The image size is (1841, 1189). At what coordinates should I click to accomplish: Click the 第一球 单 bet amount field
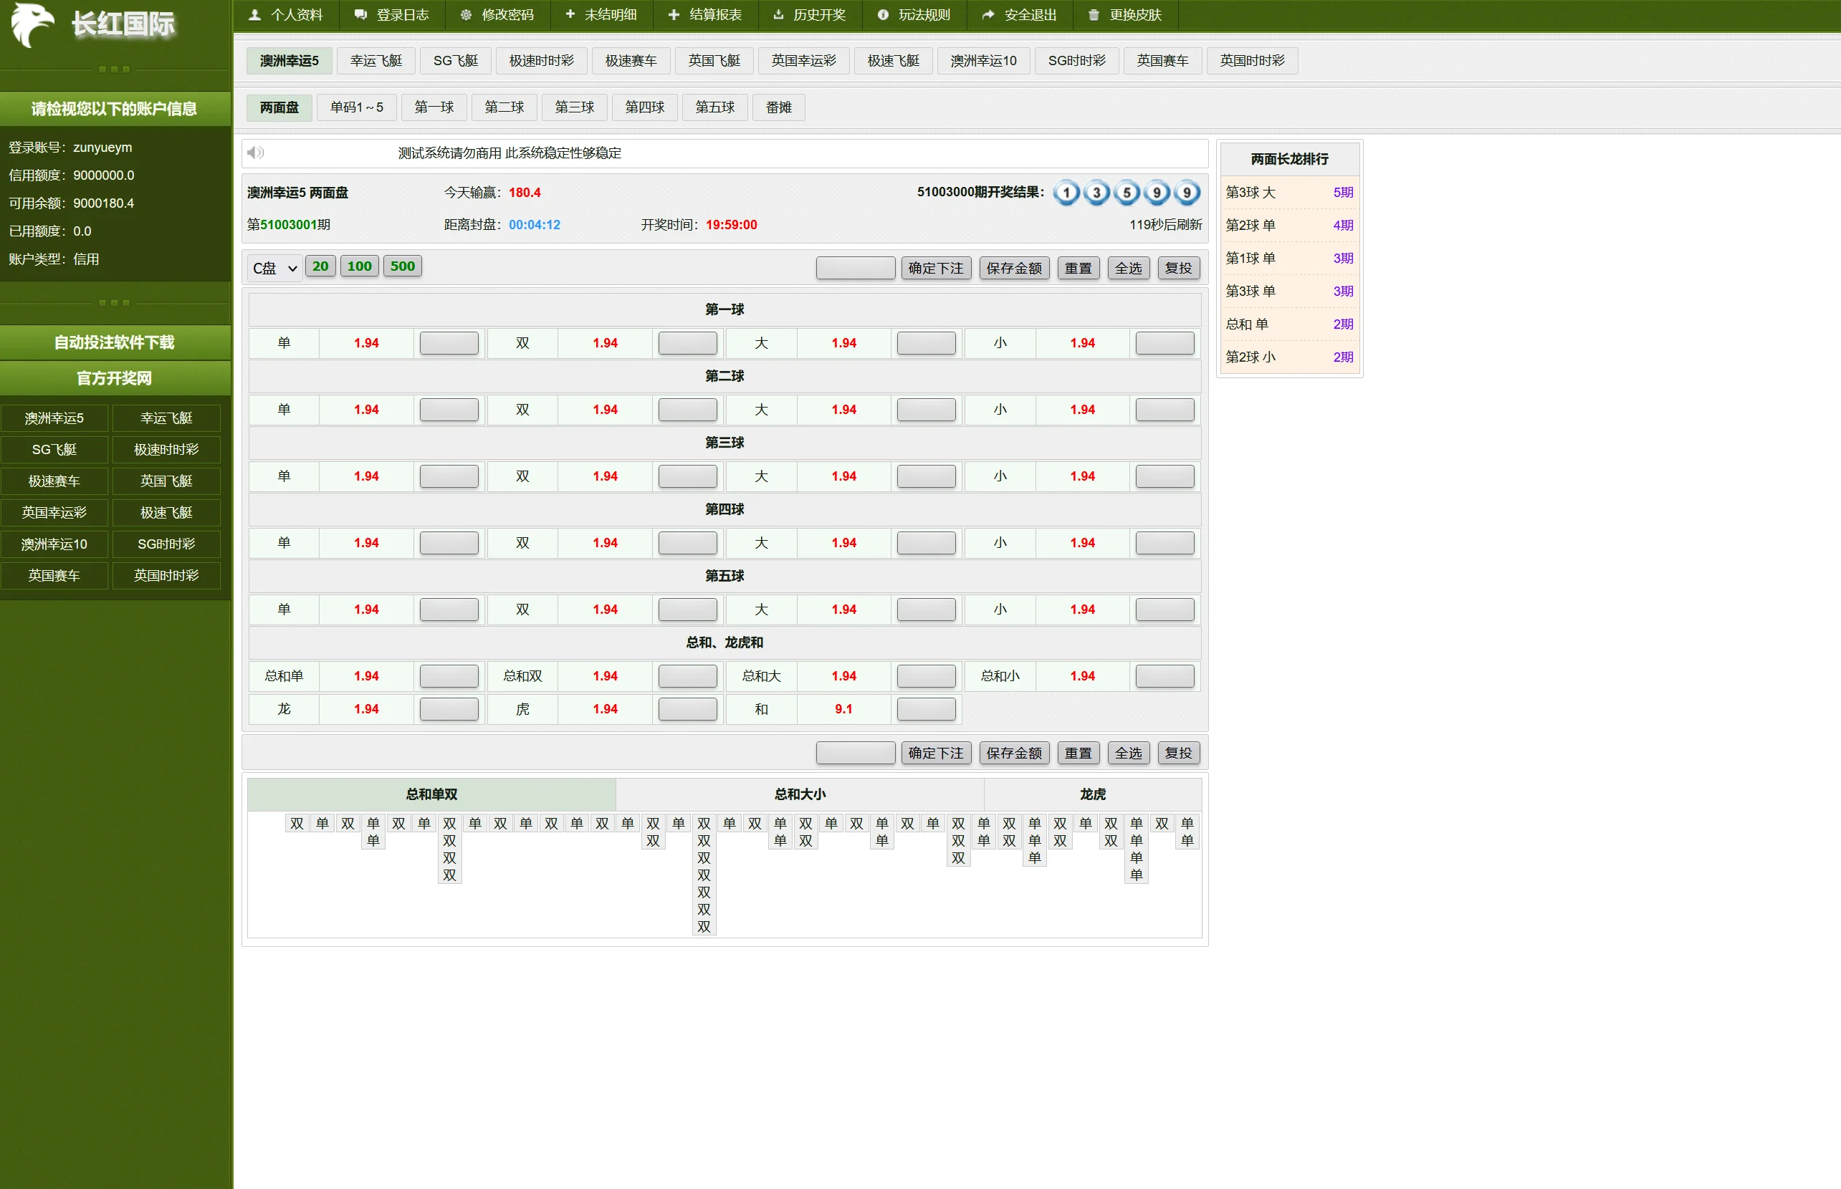tap(449, 343)
